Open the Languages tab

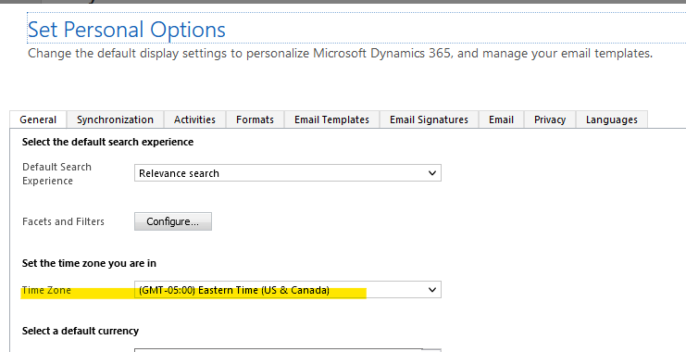pyautogui.click(x=612, y=119)
